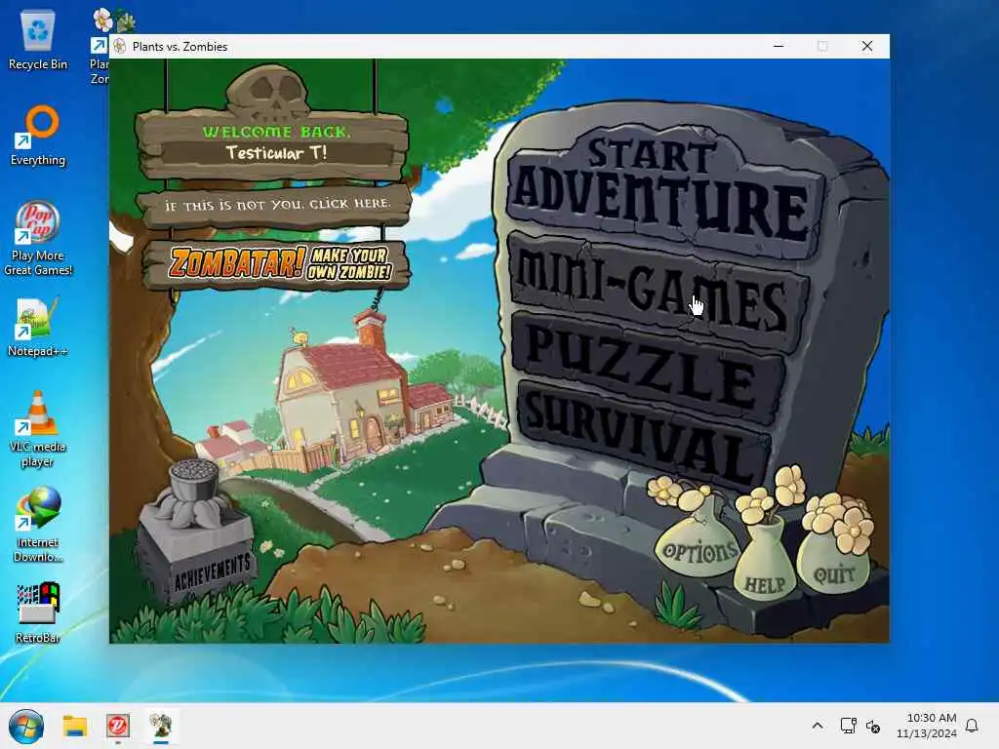Viewport: 999px width, 749px height.
Task: Open File Explorer from taskbar
Action: click(x=74, y=726)
